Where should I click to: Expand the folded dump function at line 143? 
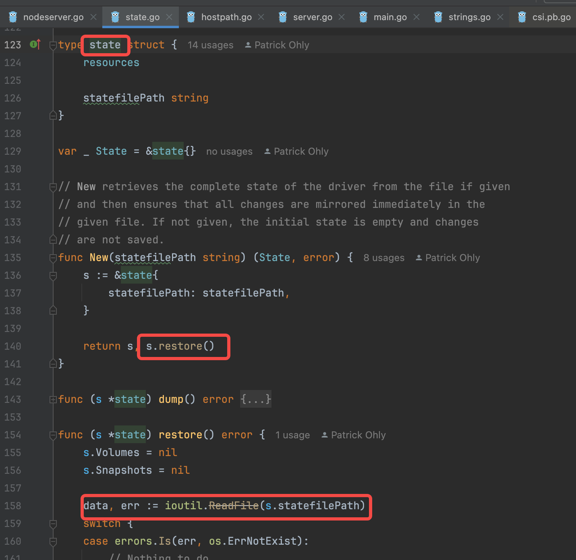[x=53, y=399]
